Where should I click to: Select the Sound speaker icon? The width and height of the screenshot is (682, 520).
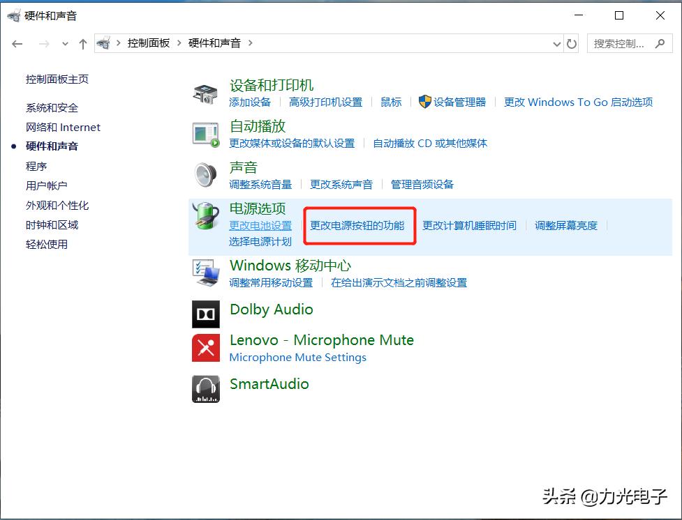[x=205, y=174]
